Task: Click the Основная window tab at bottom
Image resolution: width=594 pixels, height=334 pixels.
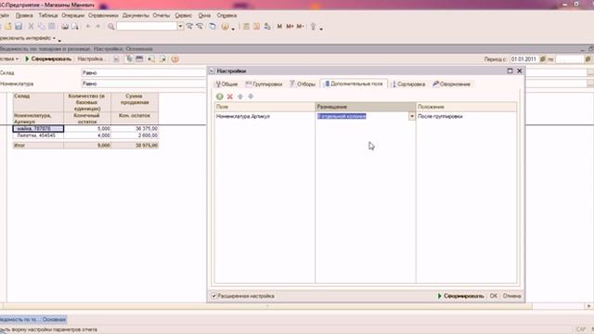Action: coord(33,319)
